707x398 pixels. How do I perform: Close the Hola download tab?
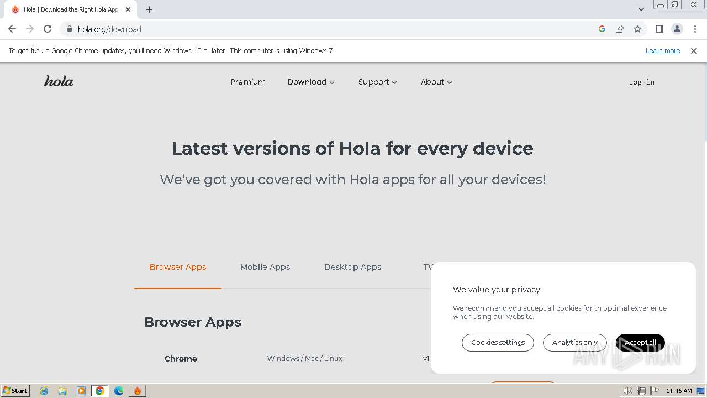[128, 9]
